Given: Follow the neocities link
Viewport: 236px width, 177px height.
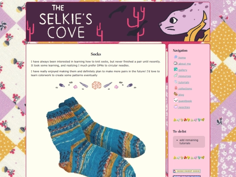Looking at the screenshot, I should [184, 108].
